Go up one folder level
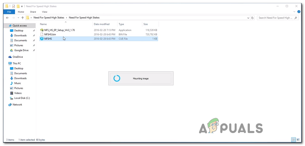 23,18
